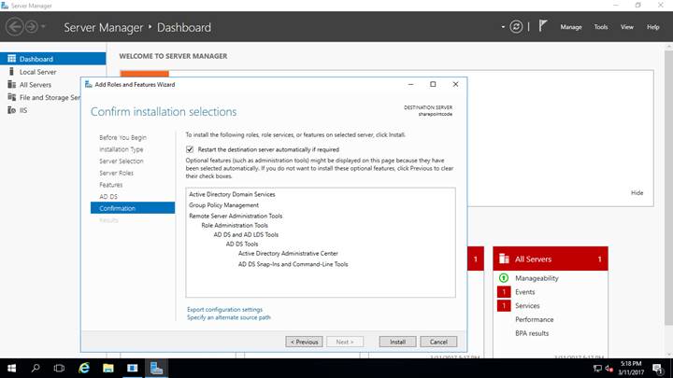Click Events in the All Servers tile
The image size is (673, 378).
[x=525, y=292]
